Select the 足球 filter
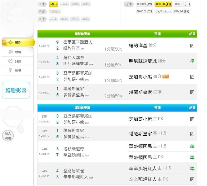This screenshot has width=207, height=186. coord(54,19)
